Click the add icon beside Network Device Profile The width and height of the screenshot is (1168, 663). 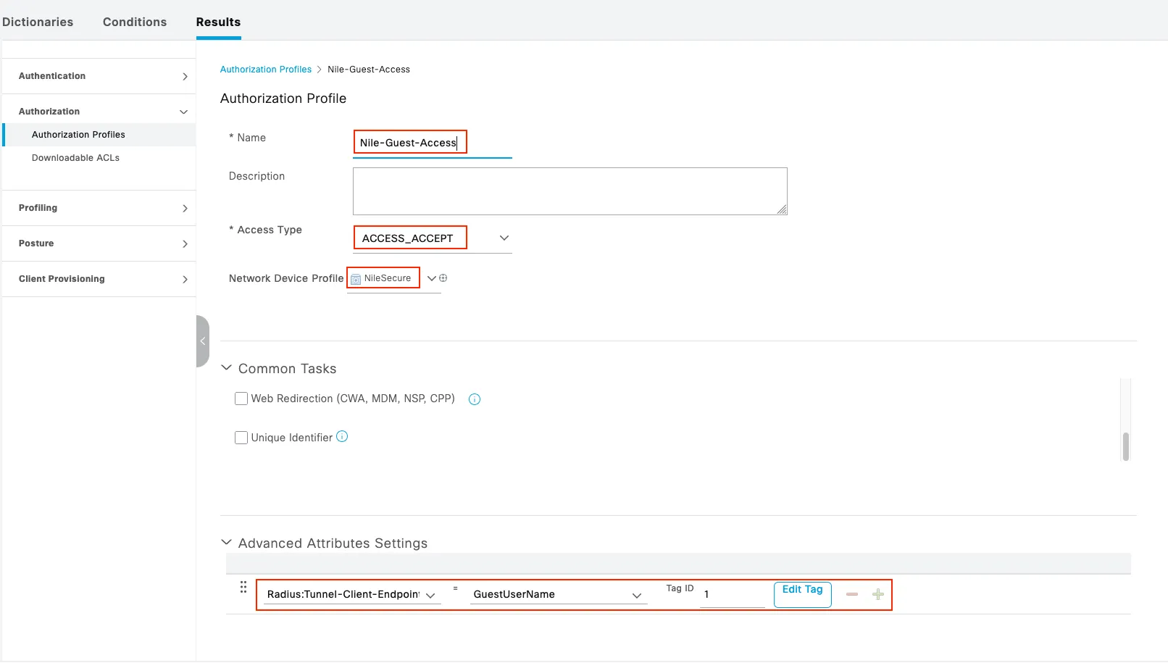tap(443, 278)
